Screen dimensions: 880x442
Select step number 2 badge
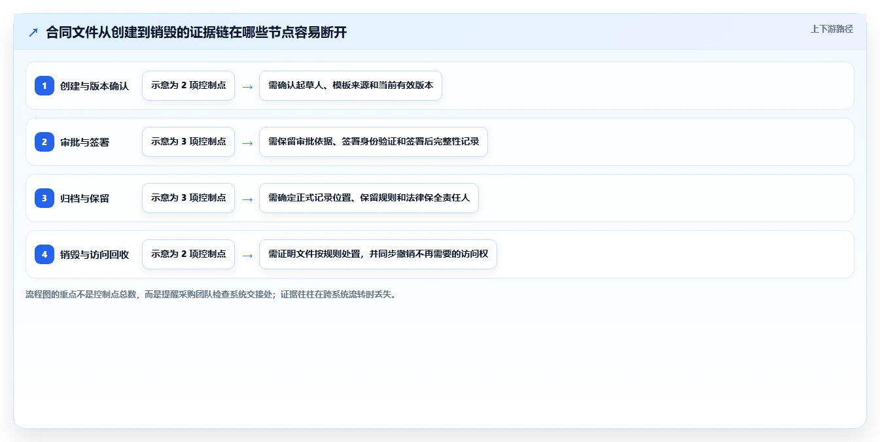44,142
